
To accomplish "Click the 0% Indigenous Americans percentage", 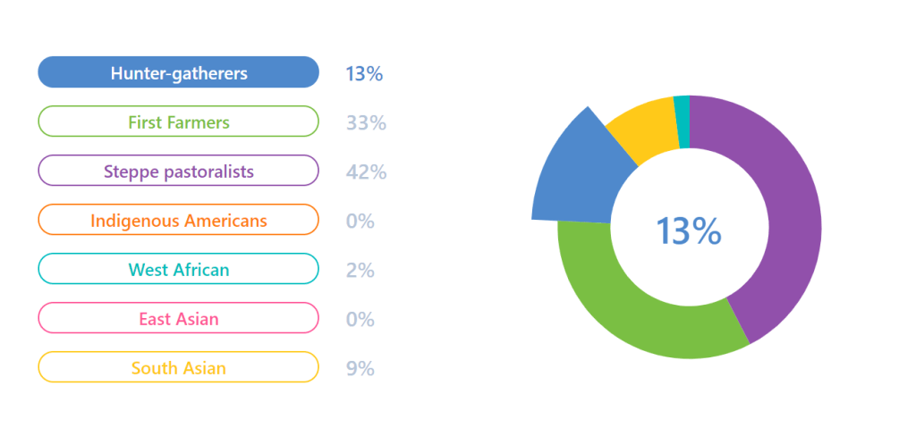I will pos(360,221).
